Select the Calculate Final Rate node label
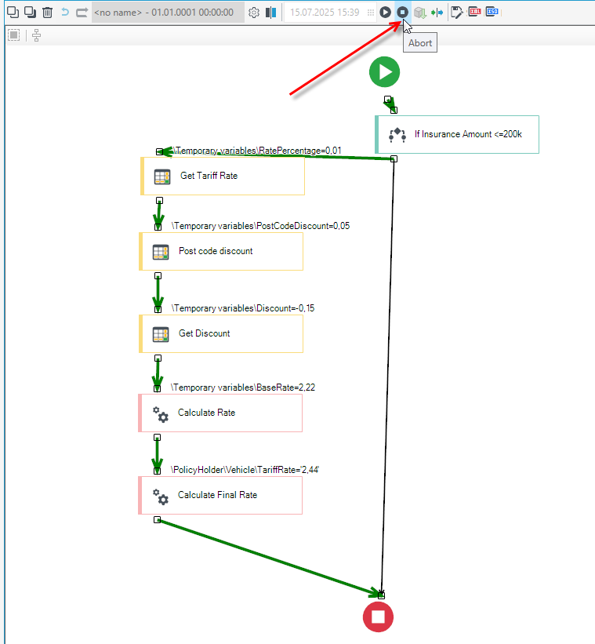Viewport: 595px width, 644px height. coord(217,494)
